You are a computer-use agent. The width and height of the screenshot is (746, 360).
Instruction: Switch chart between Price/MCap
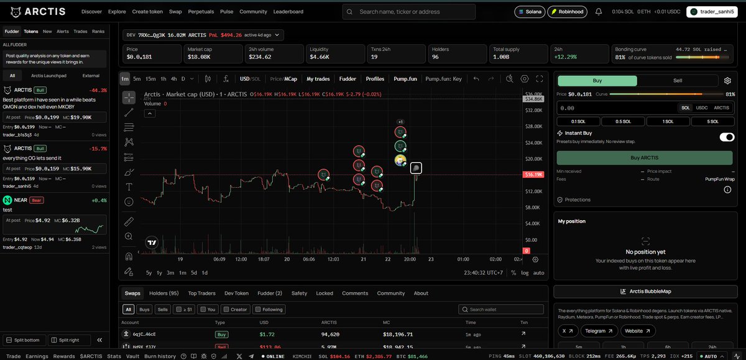point(283,79)
